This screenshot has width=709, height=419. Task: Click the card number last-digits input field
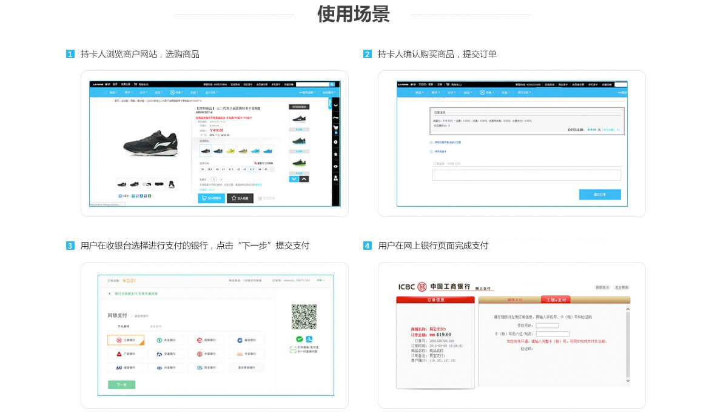(553, 334)
